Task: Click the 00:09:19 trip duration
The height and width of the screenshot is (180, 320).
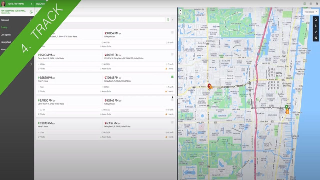Action: coord(106,64)
